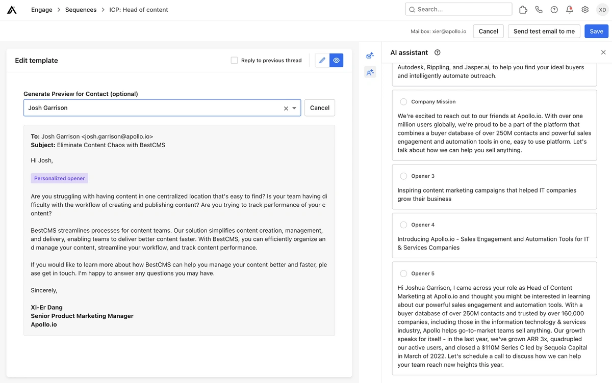Screen dimensions: 612x383
Task: Click the blue Save button
Action: [x=596, y=31]
